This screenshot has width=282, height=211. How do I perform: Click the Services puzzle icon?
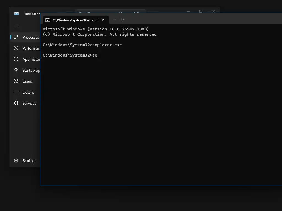(x=16, y=103)
